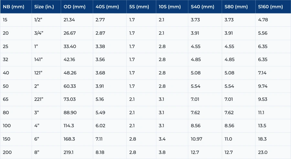Click the NB (mm) column header
Image resolution: width=291 pixels, height=159 pixels.
(x=14, y=7)
